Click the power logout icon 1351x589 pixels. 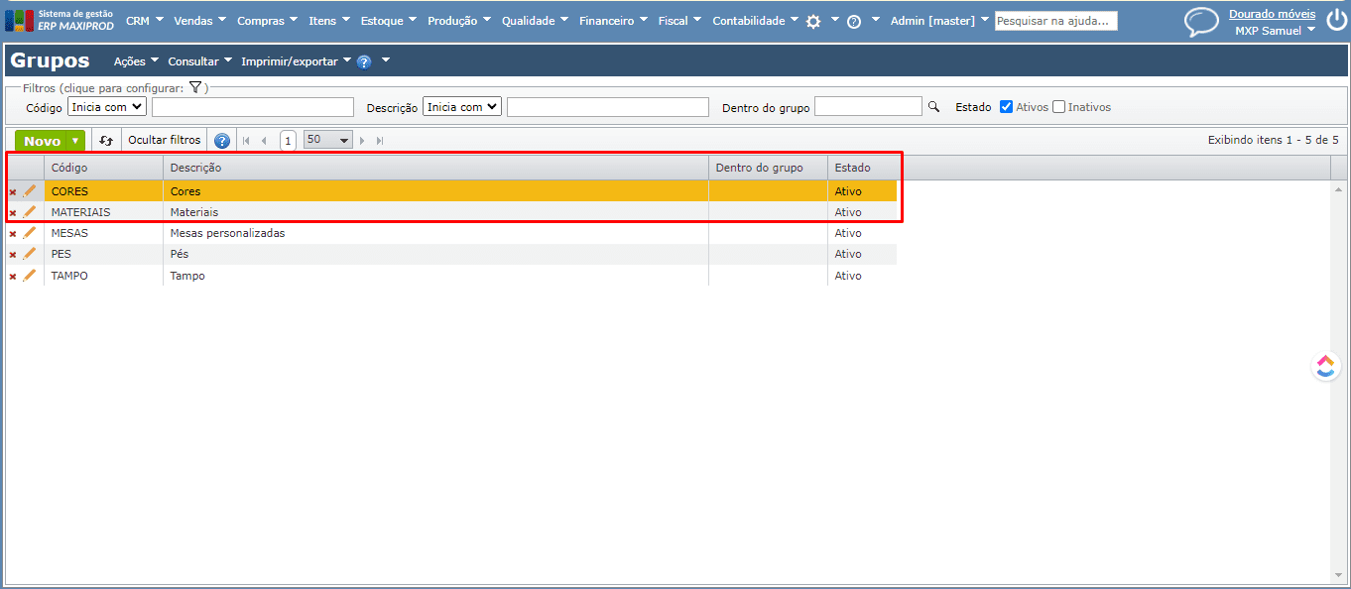click(1337, 22)
